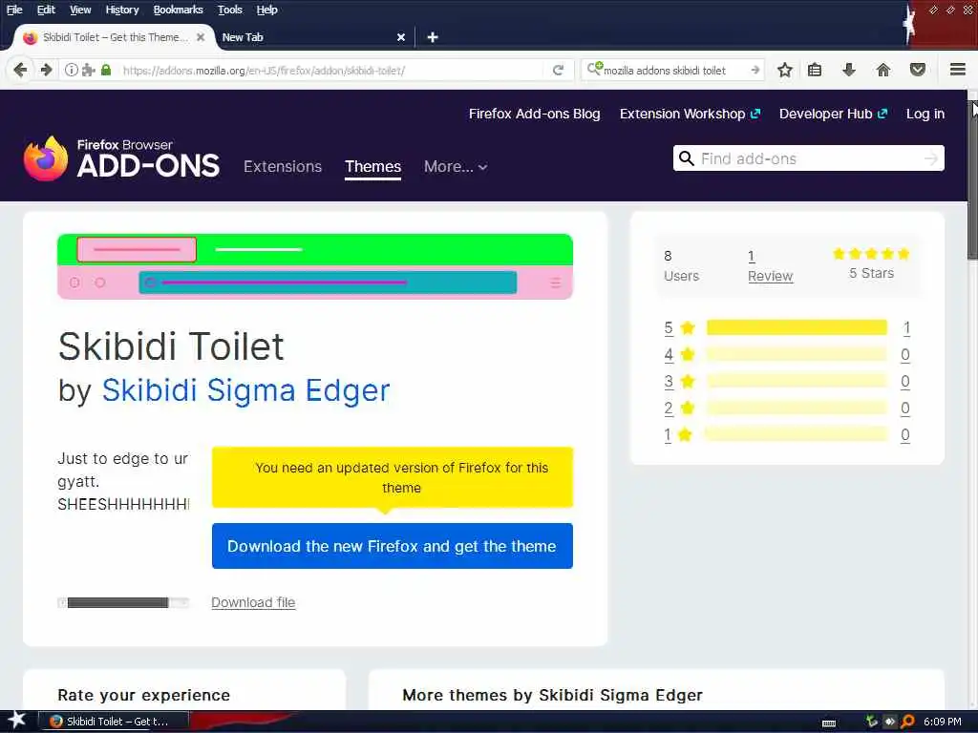Viewport: 978px width, 733px height.
Task: Close the New Tab tab
Action: [x=401, y=37]
